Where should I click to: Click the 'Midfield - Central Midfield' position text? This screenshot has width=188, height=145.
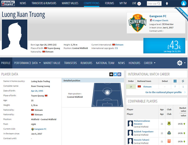tap(44, 119)
